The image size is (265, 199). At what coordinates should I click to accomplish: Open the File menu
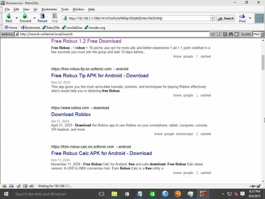(7, 9)
